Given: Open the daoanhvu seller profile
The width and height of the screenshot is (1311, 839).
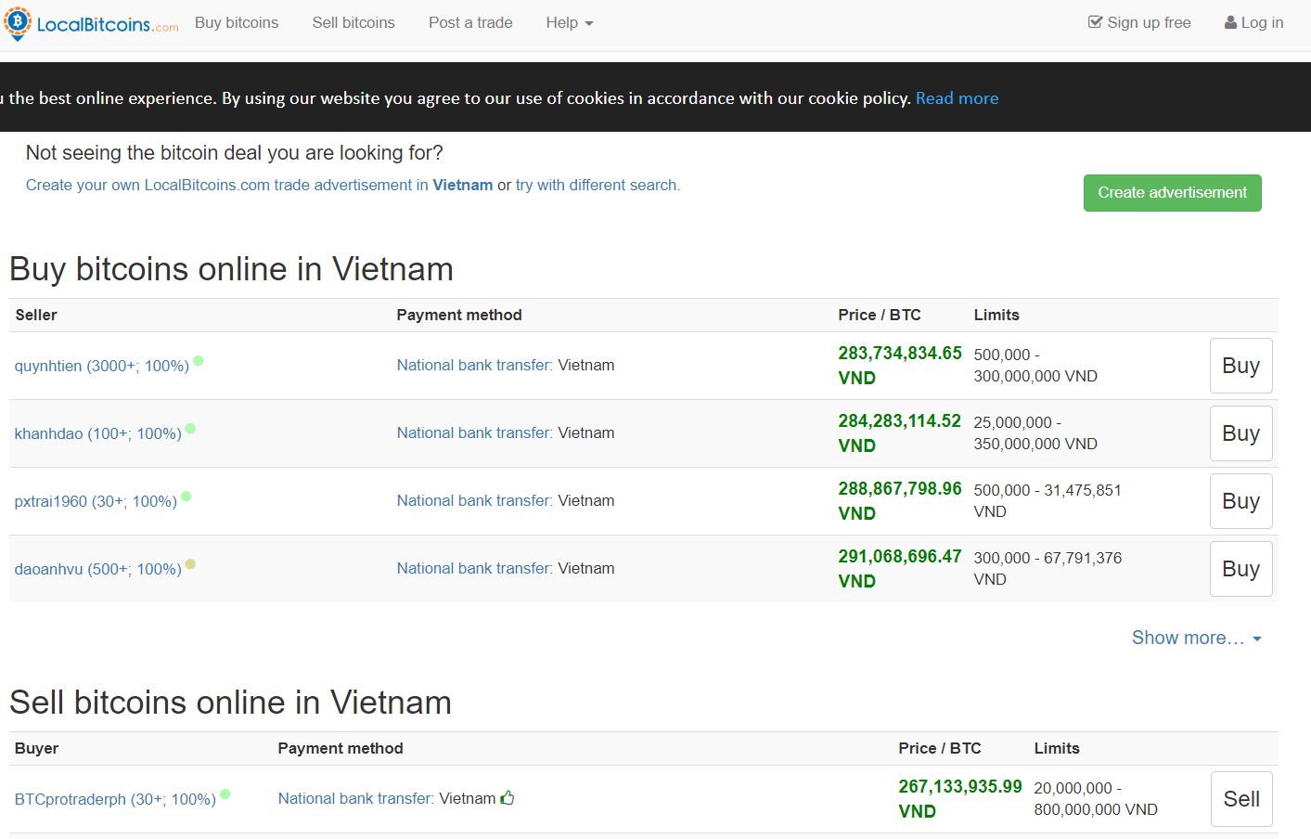Looking at the screenshot, I should (x=97, y=569).
